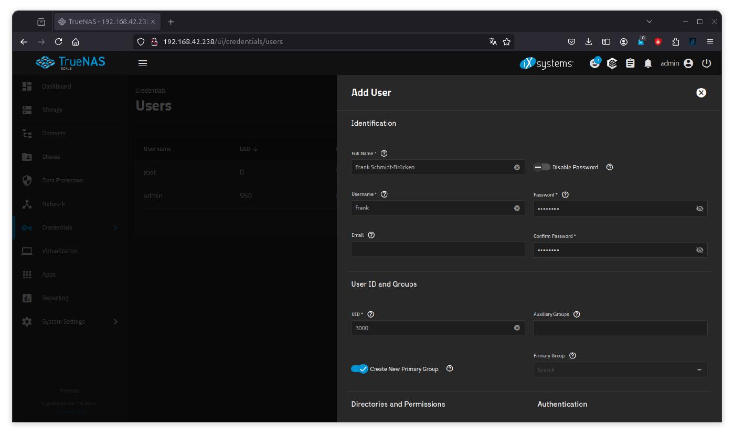The image size is (734, 436).
Task: Open the Primary Group dropdown
Action: click(620, 370)
